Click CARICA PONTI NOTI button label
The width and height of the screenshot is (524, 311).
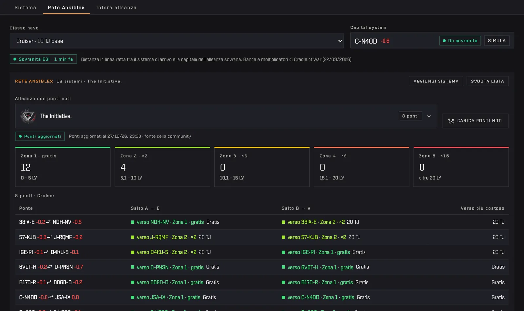click(480, 121)
